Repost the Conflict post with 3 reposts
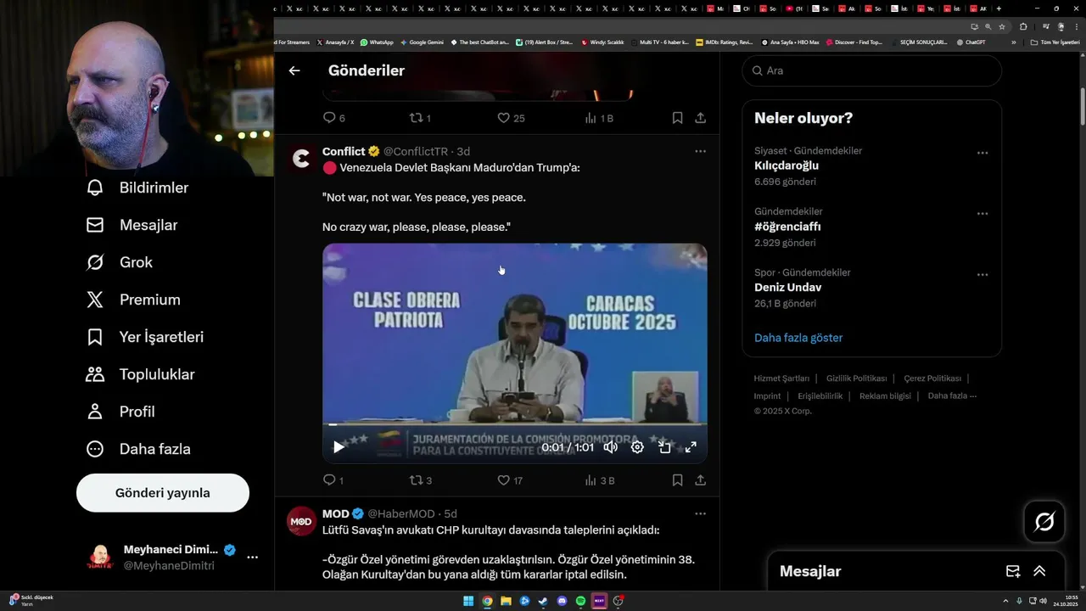This screenshot has width=1086, height=611. 421,480
